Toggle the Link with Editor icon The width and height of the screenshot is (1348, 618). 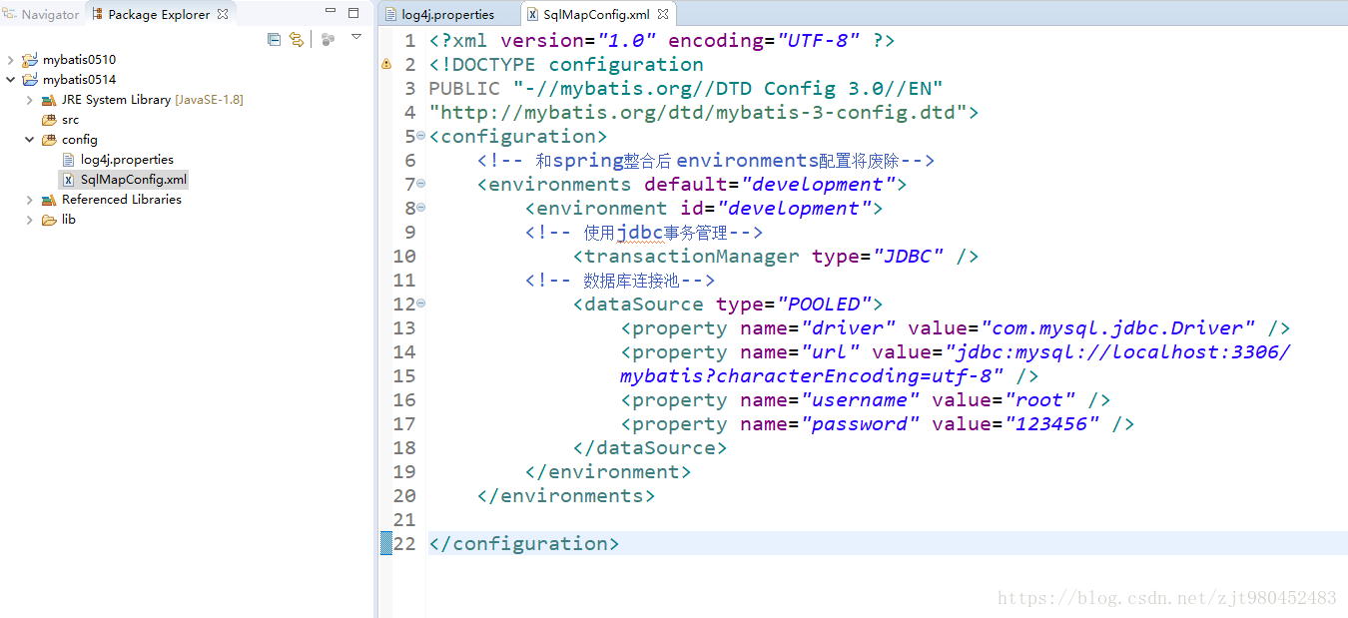point(297,39)
